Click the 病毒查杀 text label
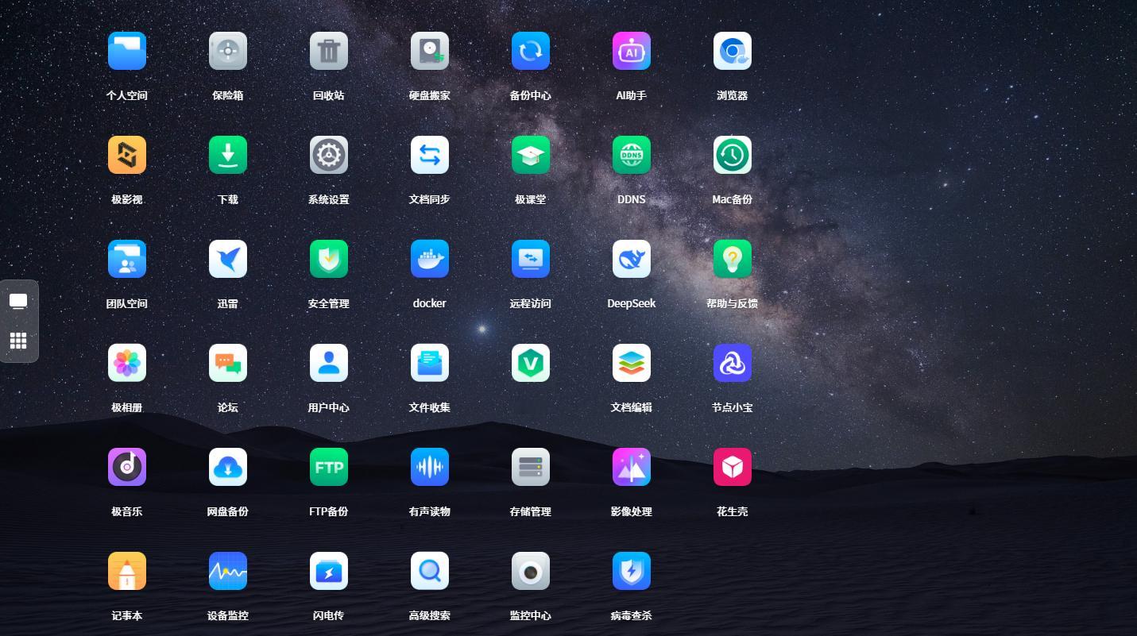The image size is (1137, 636). (632, 615)
